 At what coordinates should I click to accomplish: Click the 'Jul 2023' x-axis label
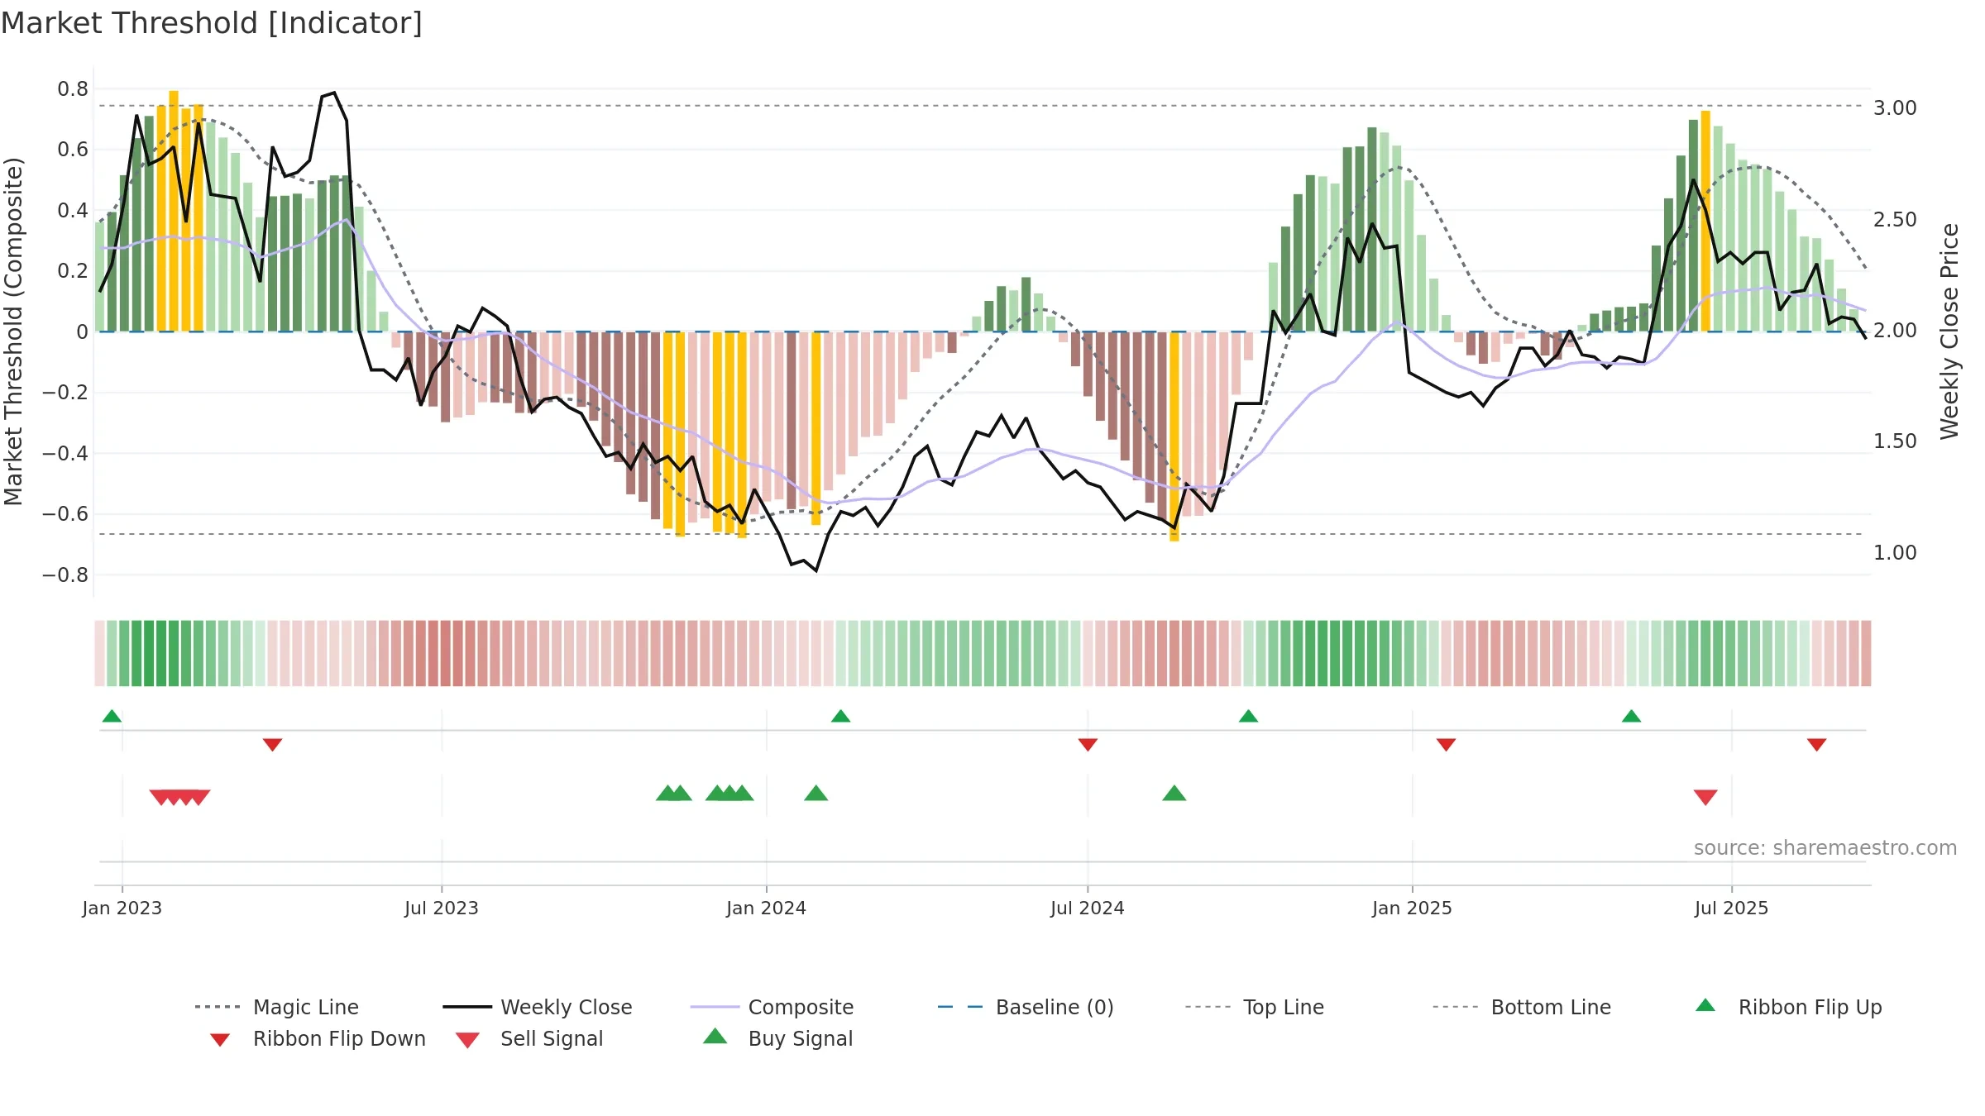coord(441,908)
